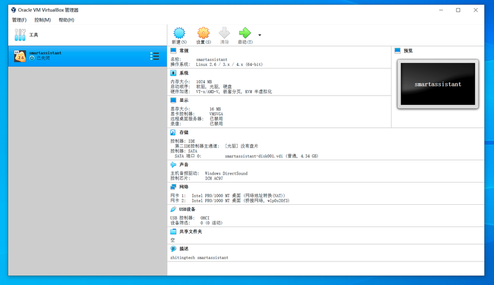Image resolution: width=494 pixels, height=285 pixels.
Task: Minimize the VirtualBox Manager window
Action: [441, 10]
